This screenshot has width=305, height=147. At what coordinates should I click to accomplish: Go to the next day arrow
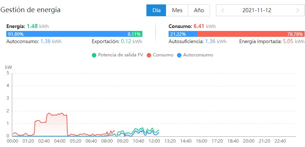297,10
